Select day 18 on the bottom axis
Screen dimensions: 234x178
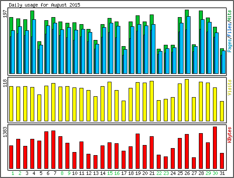pos(131,173)
